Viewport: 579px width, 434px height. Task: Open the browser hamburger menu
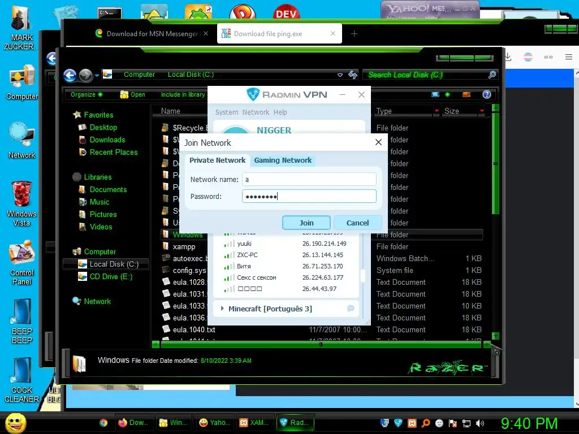[x=569, y=57]
